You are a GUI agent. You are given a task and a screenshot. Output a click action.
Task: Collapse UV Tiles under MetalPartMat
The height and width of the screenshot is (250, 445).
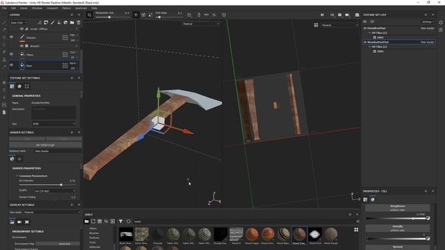tap(370, 33)
